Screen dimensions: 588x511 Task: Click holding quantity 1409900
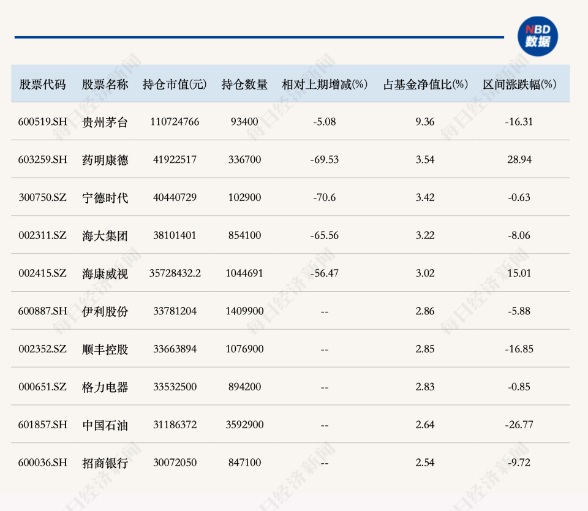pyautogui.click(x=244, y=311)
